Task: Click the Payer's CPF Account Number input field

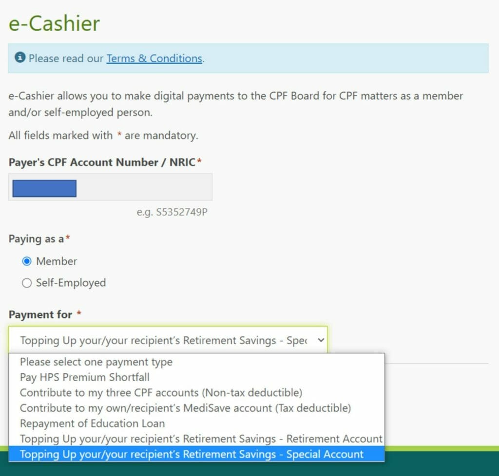Action: point(110,186)
